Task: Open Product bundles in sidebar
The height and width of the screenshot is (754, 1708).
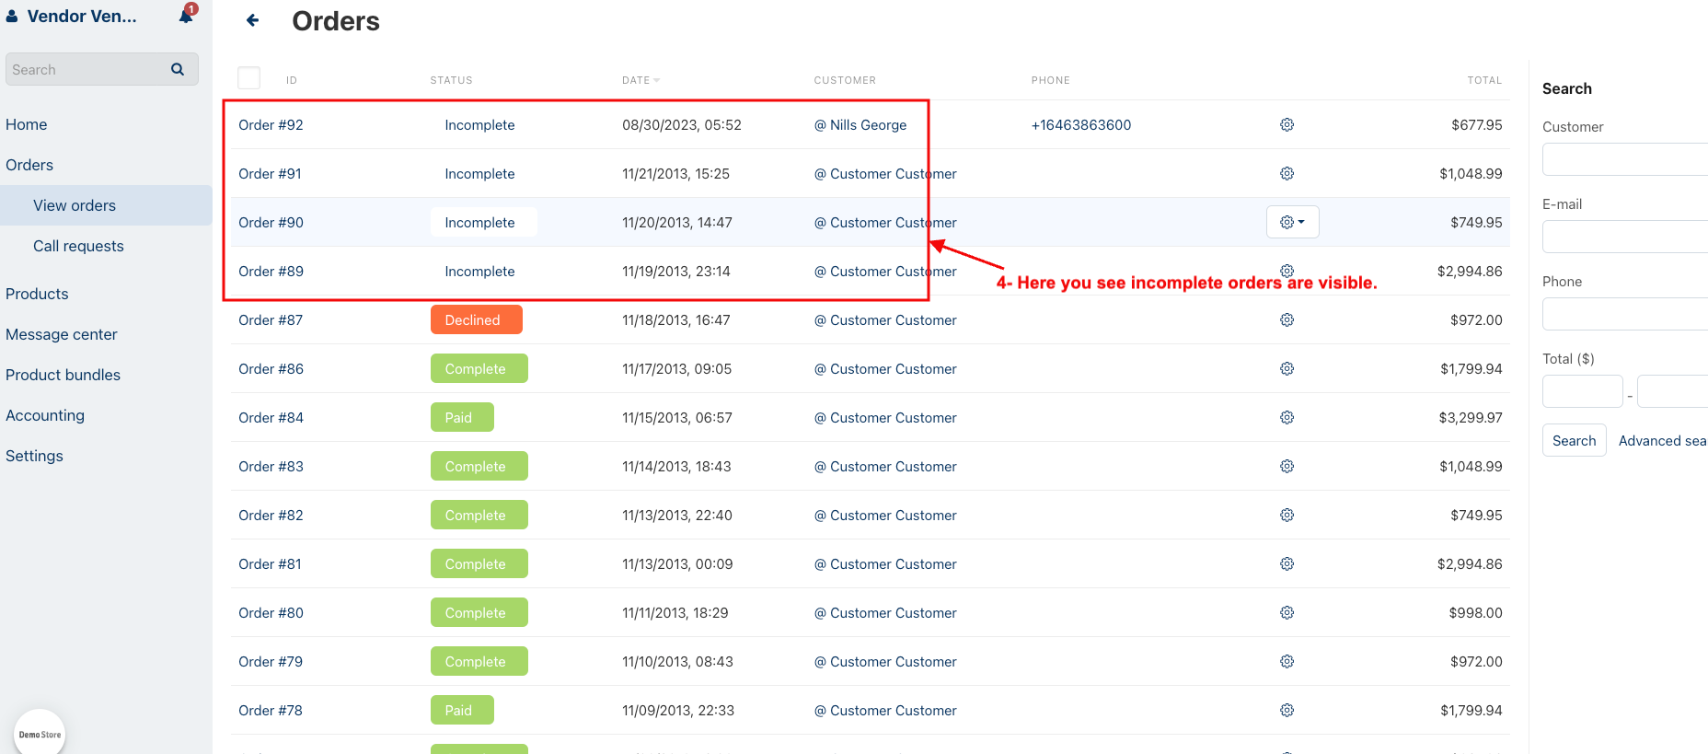Action: (x=63, y=375)
